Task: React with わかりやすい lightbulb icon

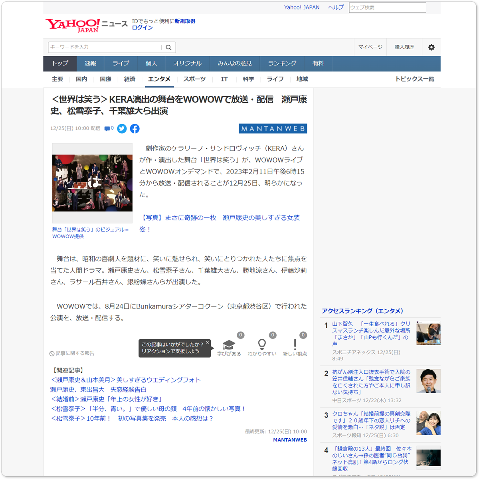Action: [262, 344]
